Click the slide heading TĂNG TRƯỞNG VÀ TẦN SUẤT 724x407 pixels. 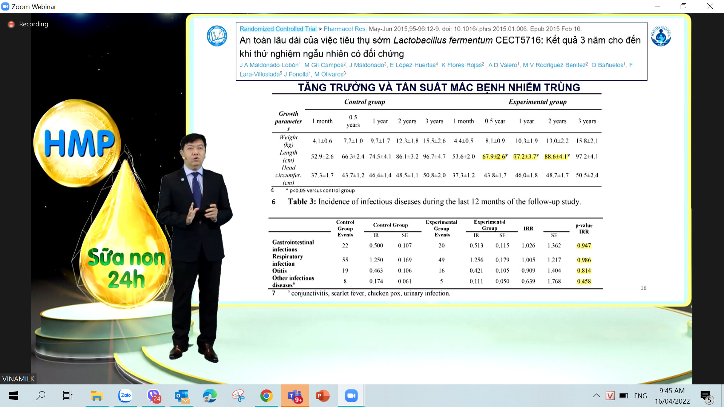pyautogui.click(x=439, y=87)
